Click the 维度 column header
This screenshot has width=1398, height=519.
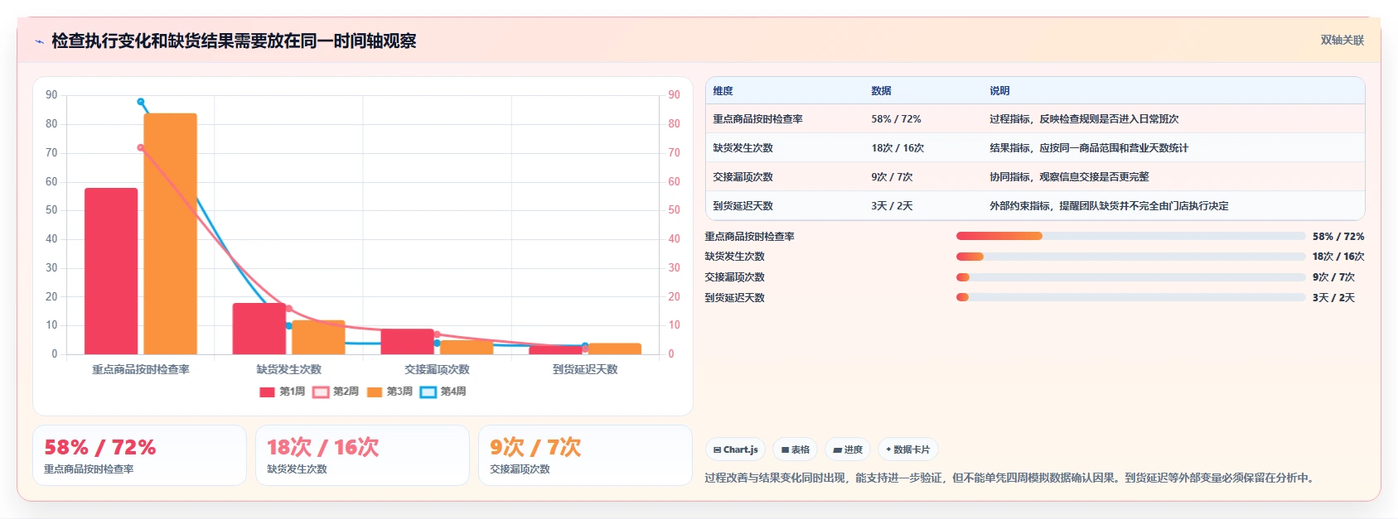723,91
